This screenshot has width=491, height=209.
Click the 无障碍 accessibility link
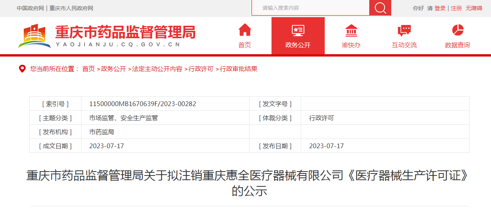(x=474, y=8)
